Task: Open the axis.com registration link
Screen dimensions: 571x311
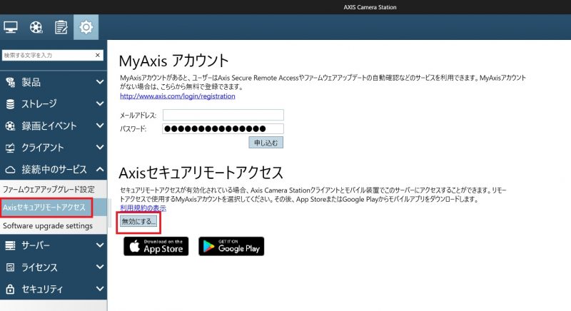Action: tap(178, 96)
